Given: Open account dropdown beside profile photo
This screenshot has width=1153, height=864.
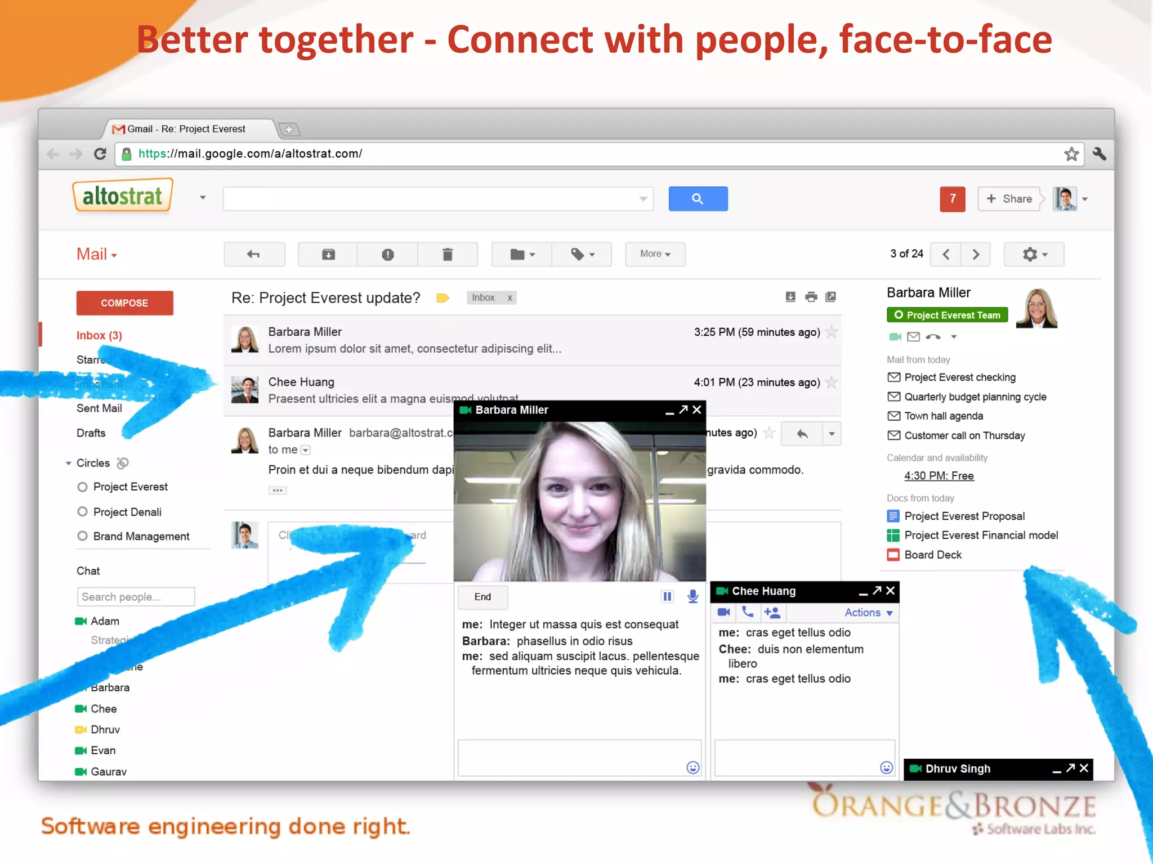Looking at the screenshot, I should (1085, 199).
